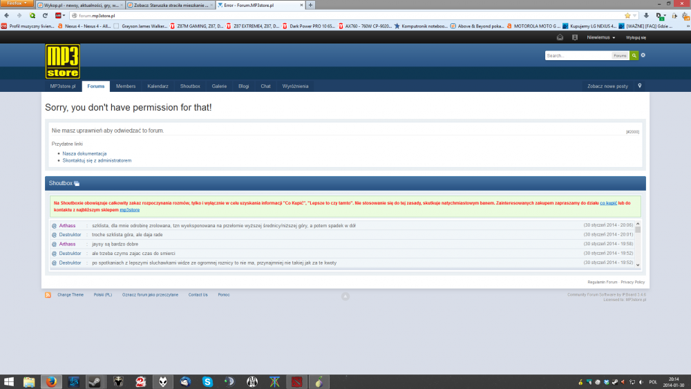
Task: Open advanced search gear icon
Action: [x=643, y=55]
